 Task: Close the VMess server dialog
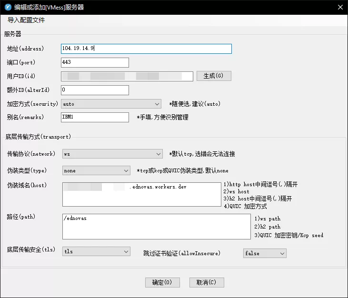340,7
